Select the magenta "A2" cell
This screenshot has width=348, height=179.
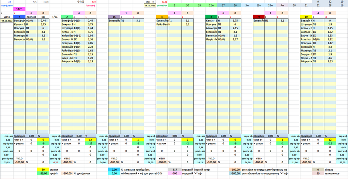19,9
